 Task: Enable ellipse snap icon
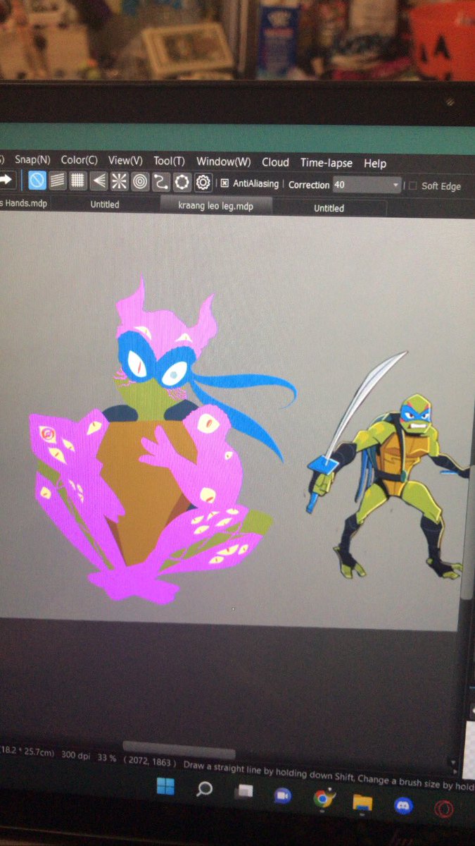(x=182, y=183)
